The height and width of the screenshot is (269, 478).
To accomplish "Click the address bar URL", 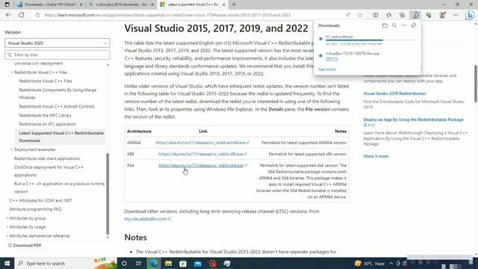I will 167,15.
